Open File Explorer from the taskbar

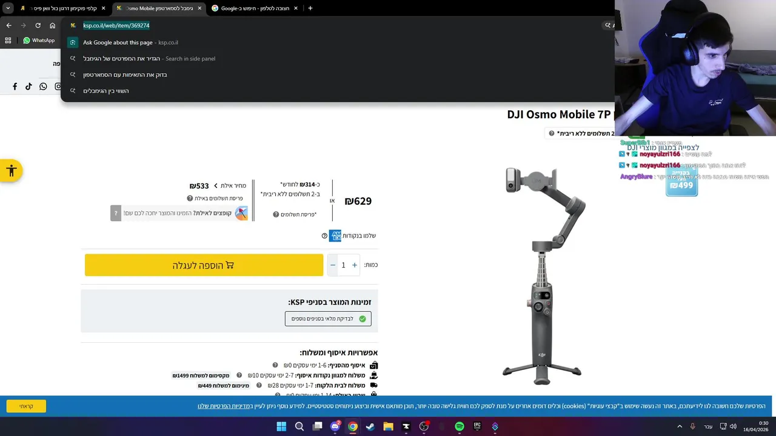[x=388, y=426]
